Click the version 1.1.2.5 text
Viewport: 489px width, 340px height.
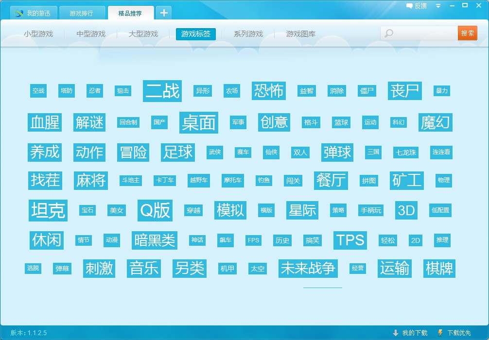28,333
